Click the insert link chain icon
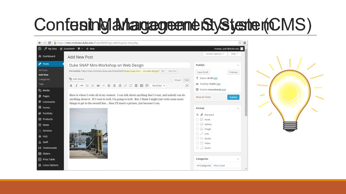Viewport: 346px width, 194px height. pyautogui.click(x=125, y=85)
